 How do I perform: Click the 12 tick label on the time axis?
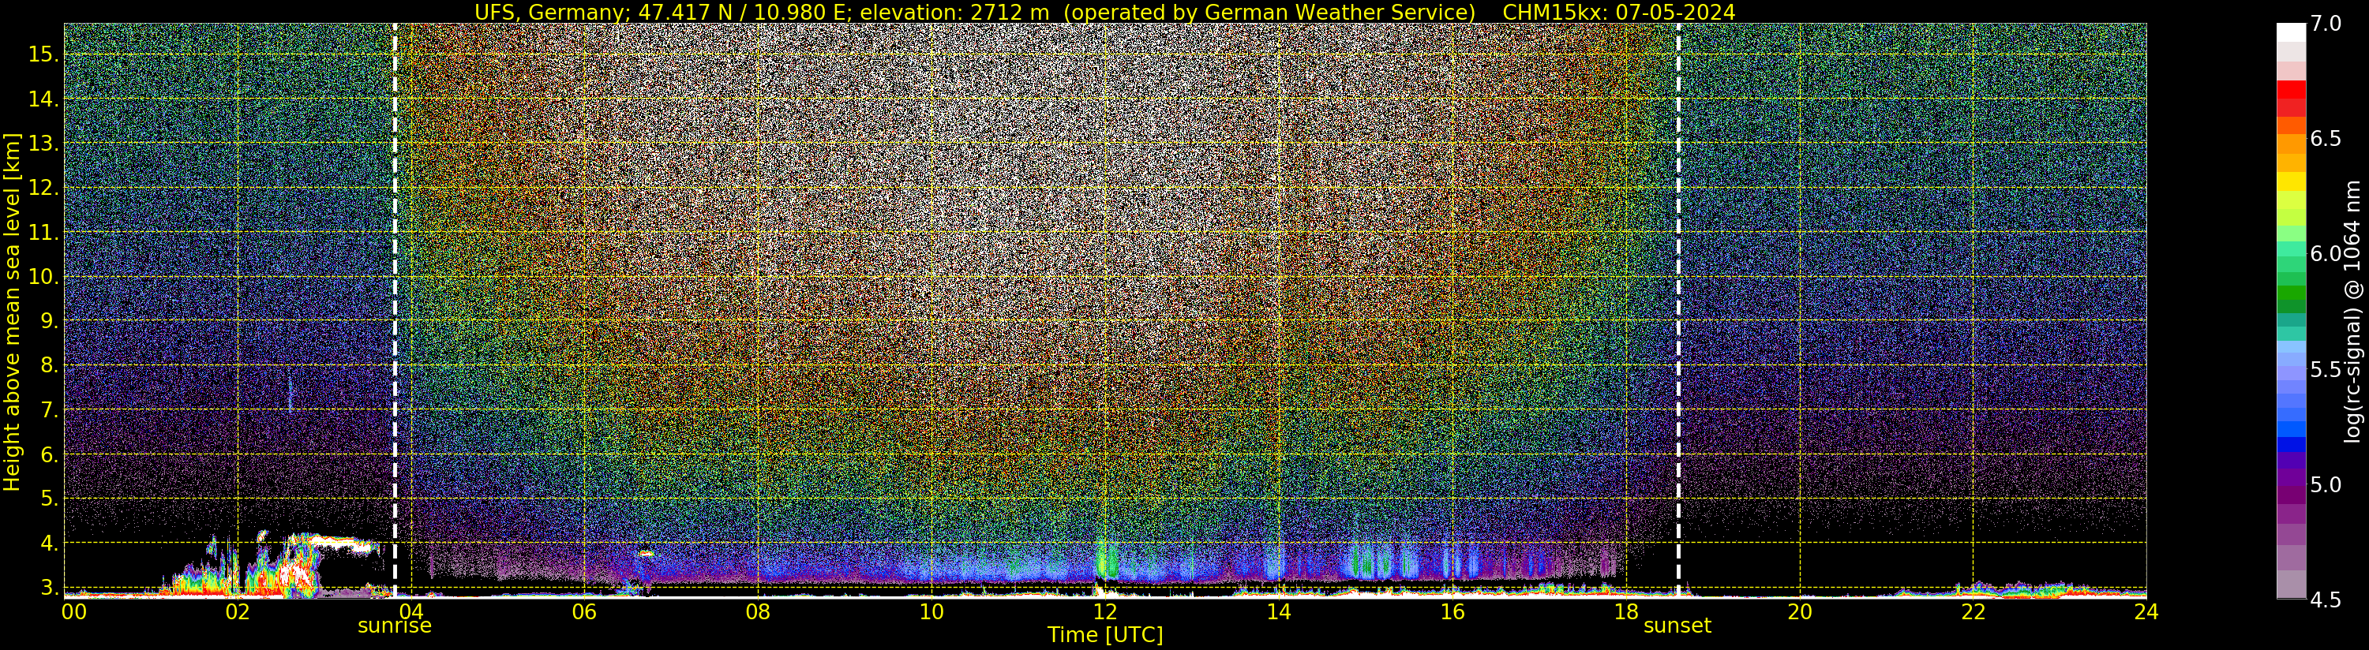tap(1104, 611)
